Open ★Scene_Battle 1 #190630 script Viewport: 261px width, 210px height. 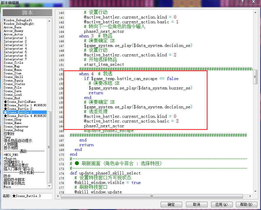25,105
